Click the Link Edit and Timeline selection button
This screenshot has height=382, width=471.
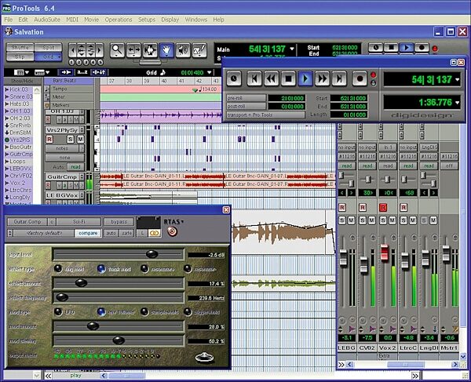[x=99, y=72]
